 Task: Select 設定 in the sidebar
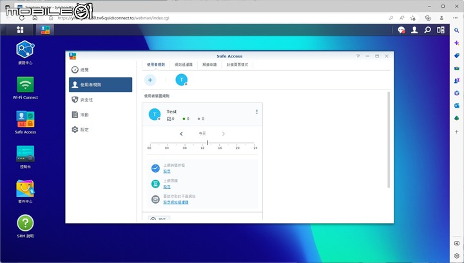(x=101, y=130)
